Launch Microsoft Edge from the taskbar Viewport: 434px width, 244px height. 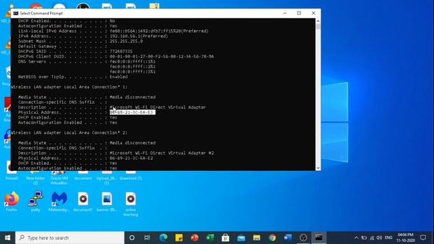(163, 238)
